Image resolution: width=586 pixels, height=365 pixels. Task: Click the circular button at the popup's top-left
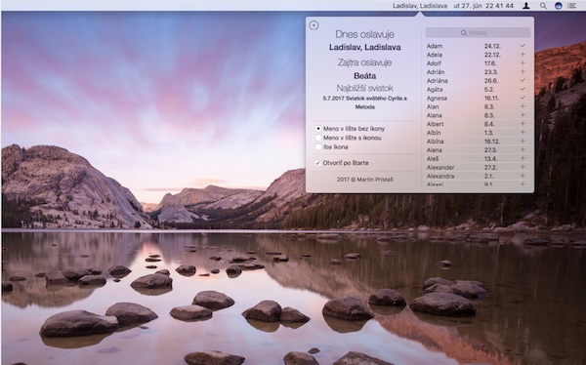point(314,25)
